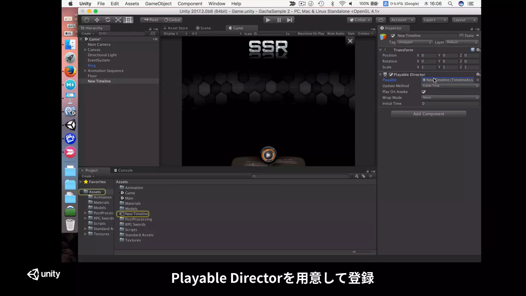Open the Component menu
This screenshot has width=526, height=296.
pyautogui.click(x=190, y=4)
